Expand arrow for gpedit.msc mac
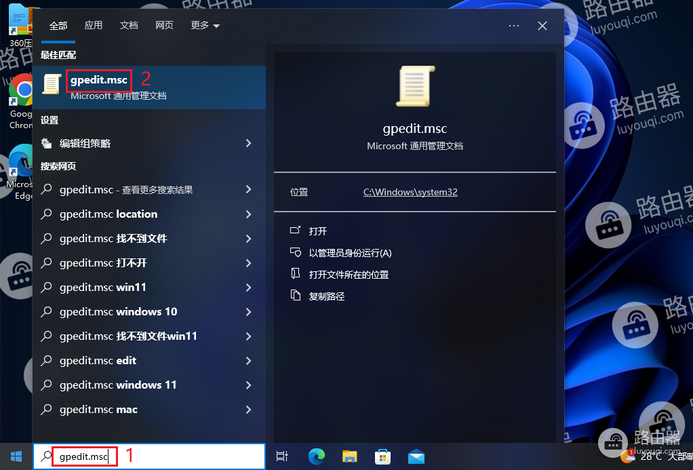Image resolution: width=693 pixels, height=470 pixels. point(248,410)
